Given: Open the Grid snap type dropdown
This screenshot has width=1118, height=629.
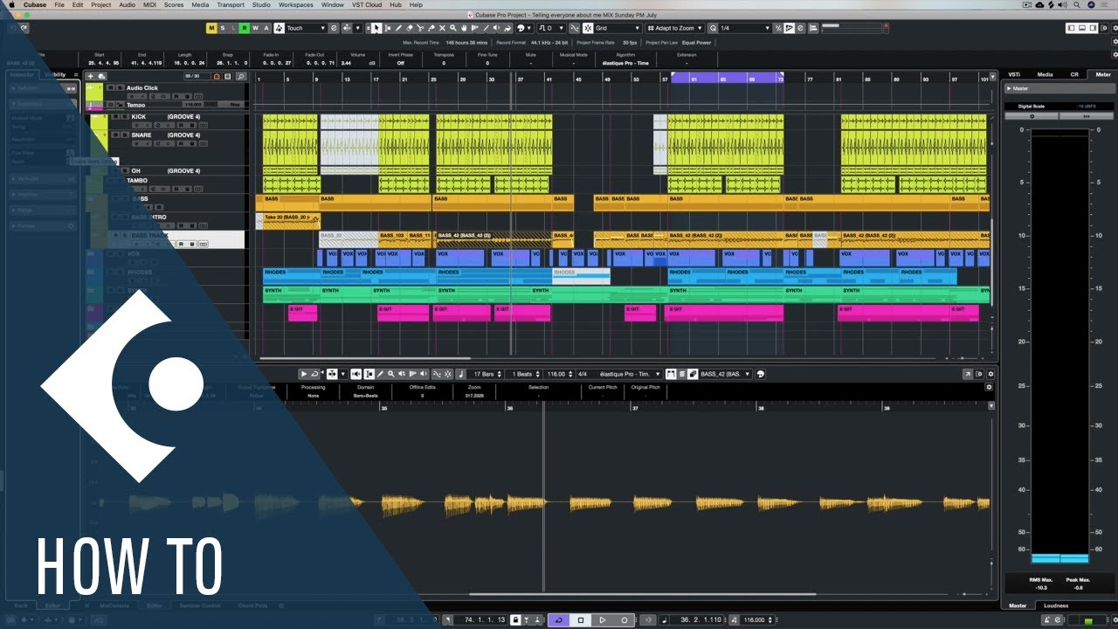Looking at the screenshot, I should (x=617, y=28).
